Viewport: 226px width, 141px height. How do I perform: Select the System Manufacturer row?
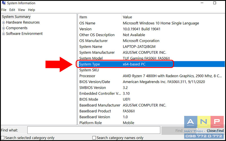pos(151,52)
